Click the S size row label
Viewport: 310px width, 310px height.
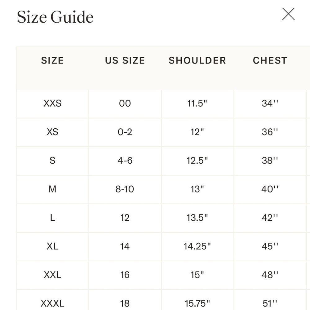point(52,160)
